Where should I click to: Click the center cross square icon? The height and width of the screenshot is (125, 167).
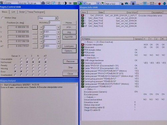coord(48,3)
